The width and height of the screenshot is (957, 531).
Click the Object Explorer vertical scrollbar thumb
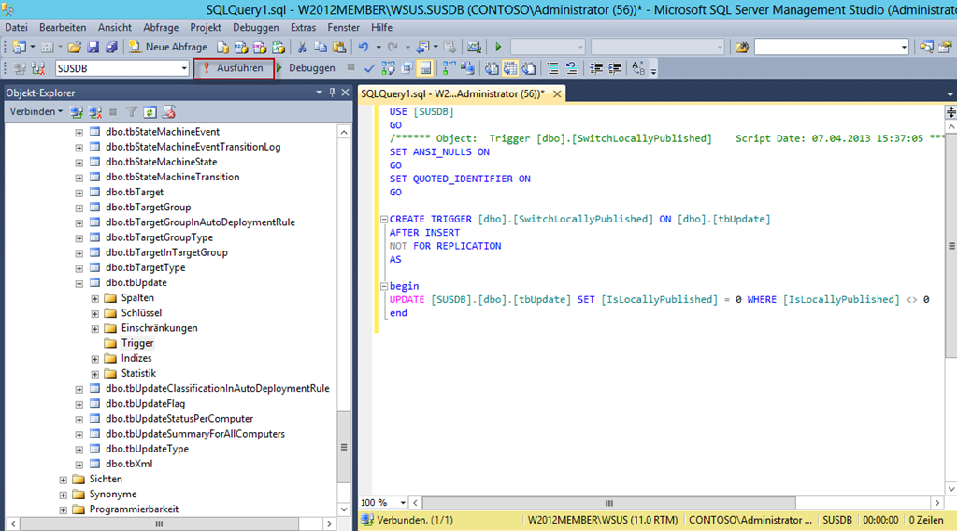344,447
